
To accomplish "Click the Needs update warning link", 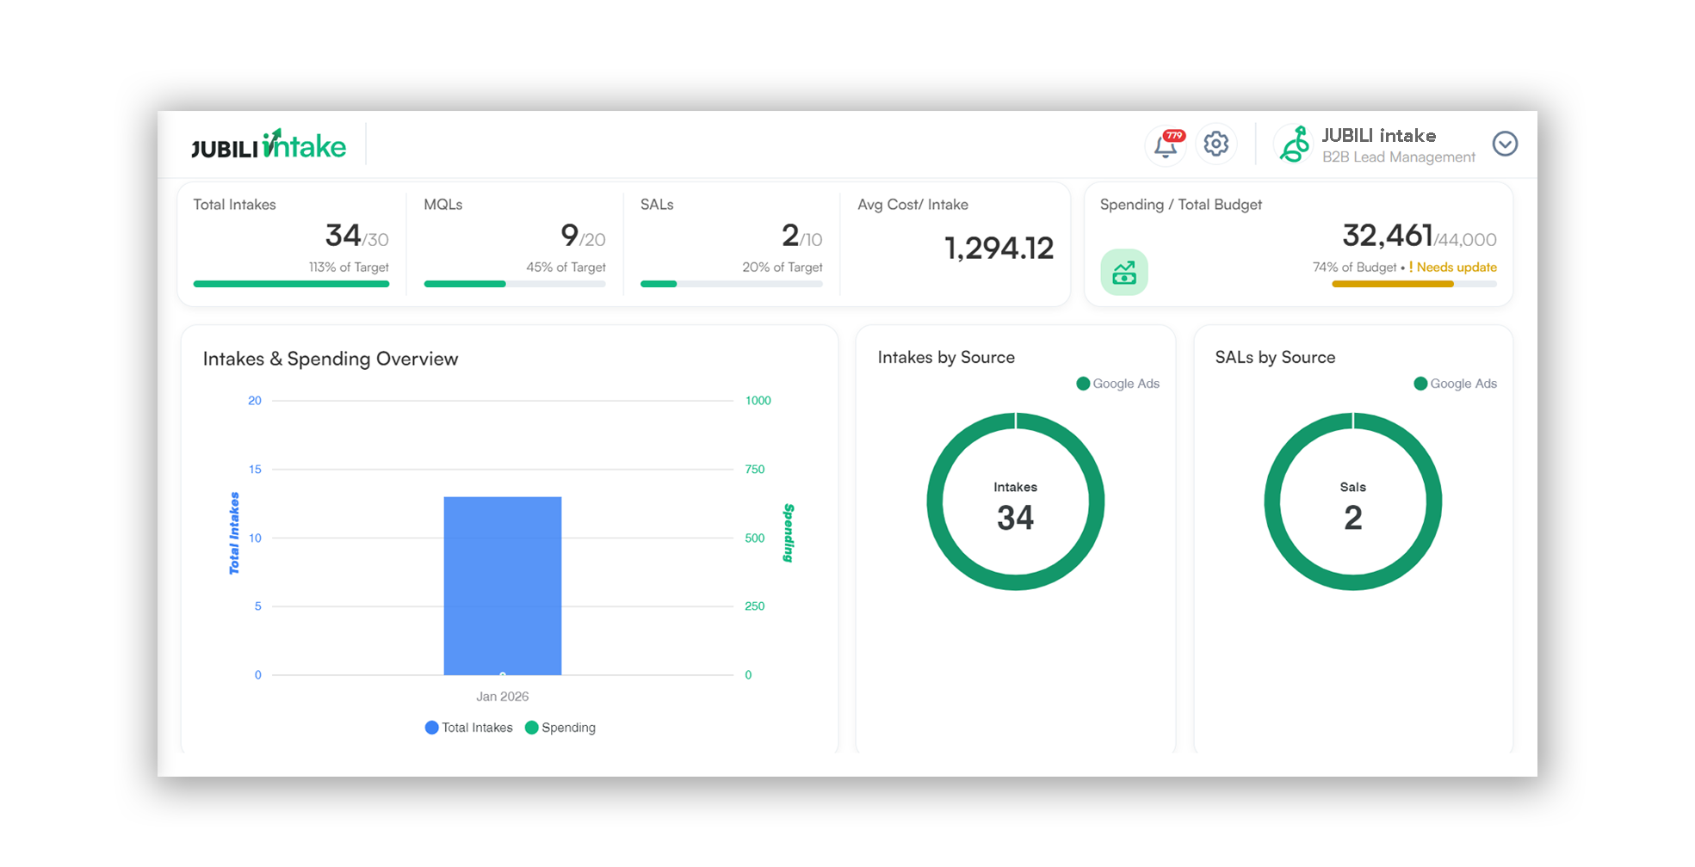I will [x=1456, y=267].
